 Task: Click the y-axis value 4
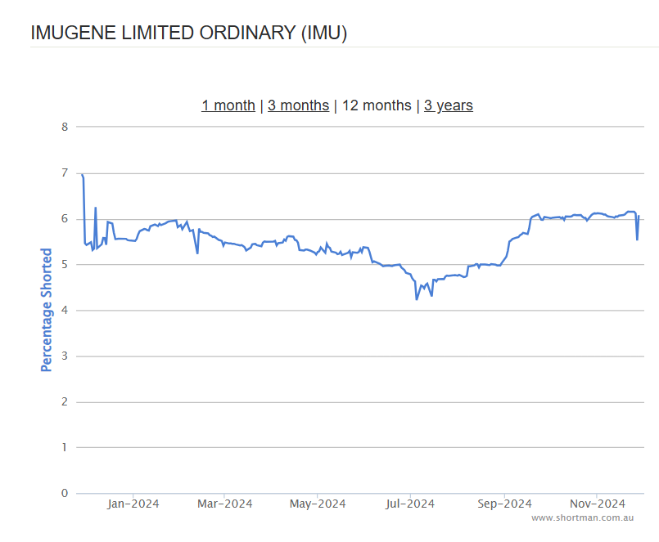(x=65, y=311)
